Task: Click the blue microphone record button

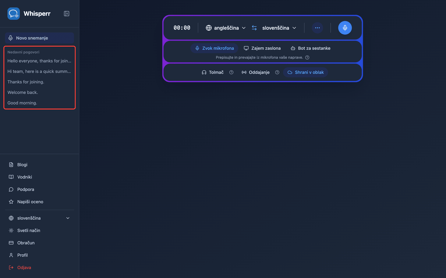Action: click(x=345, y=28)
